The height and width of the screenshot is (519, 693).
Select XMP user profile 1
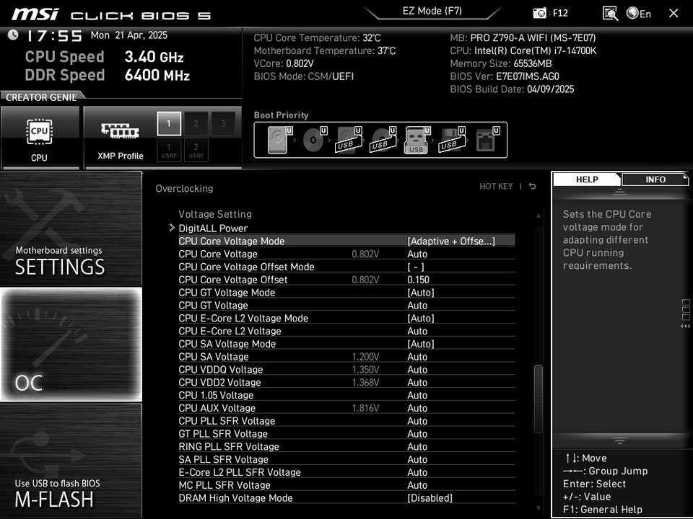(169, 150)
